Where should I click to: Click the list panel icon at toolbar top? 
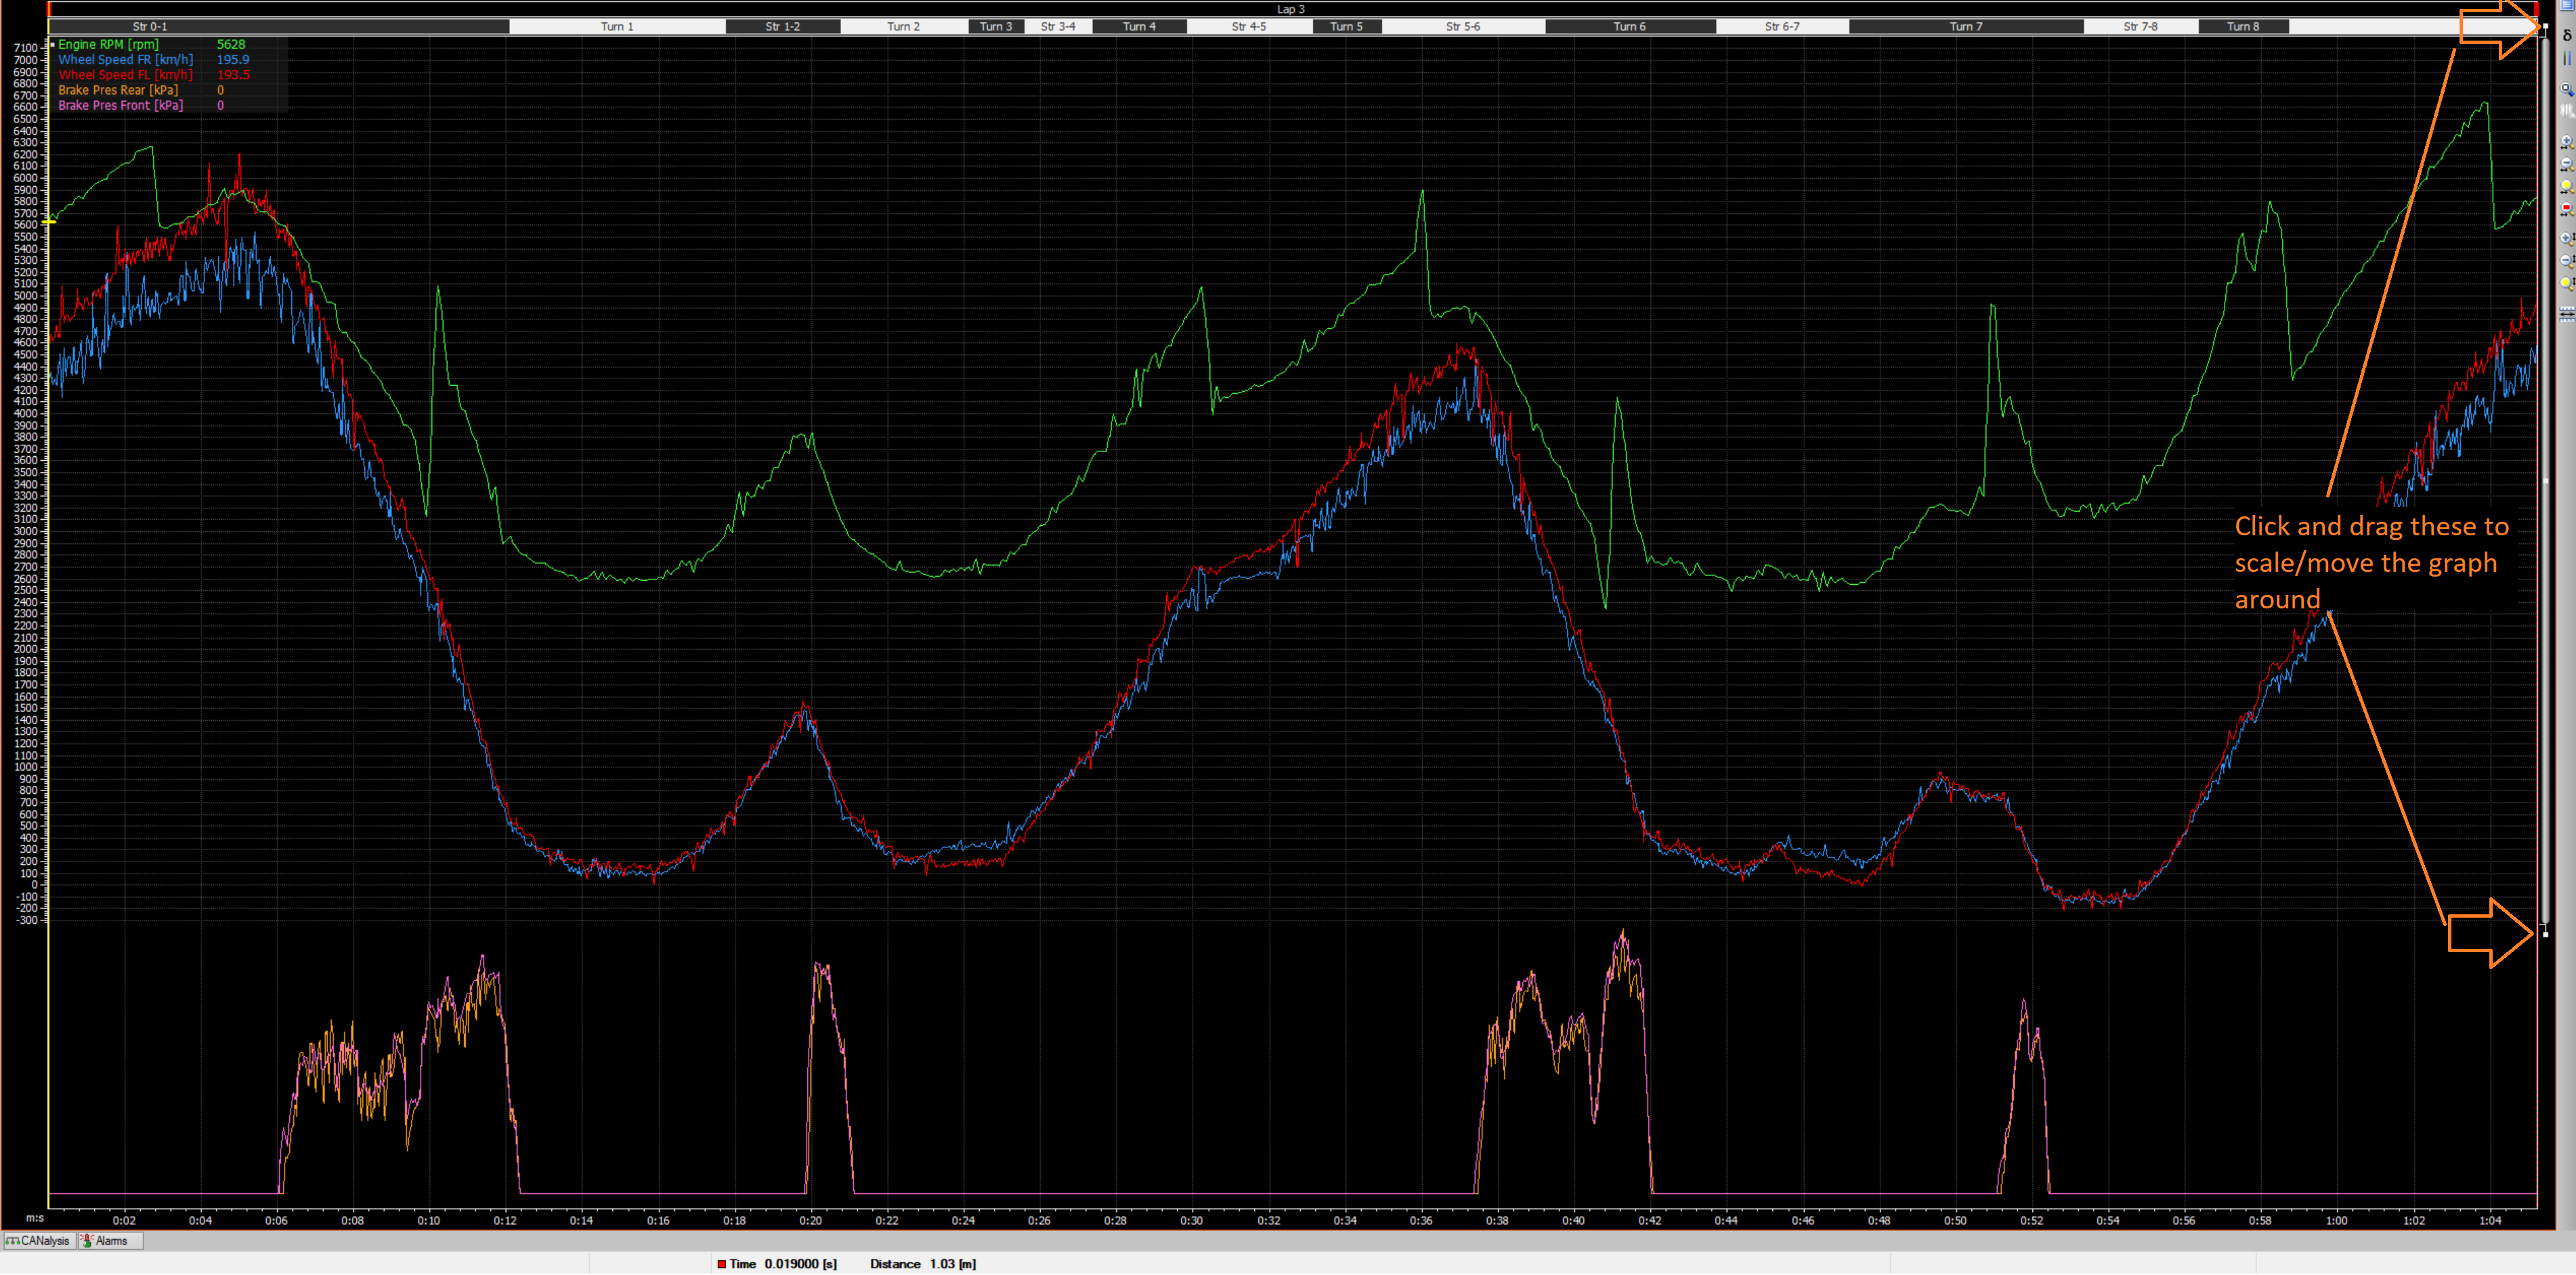tap(2567, 5)
